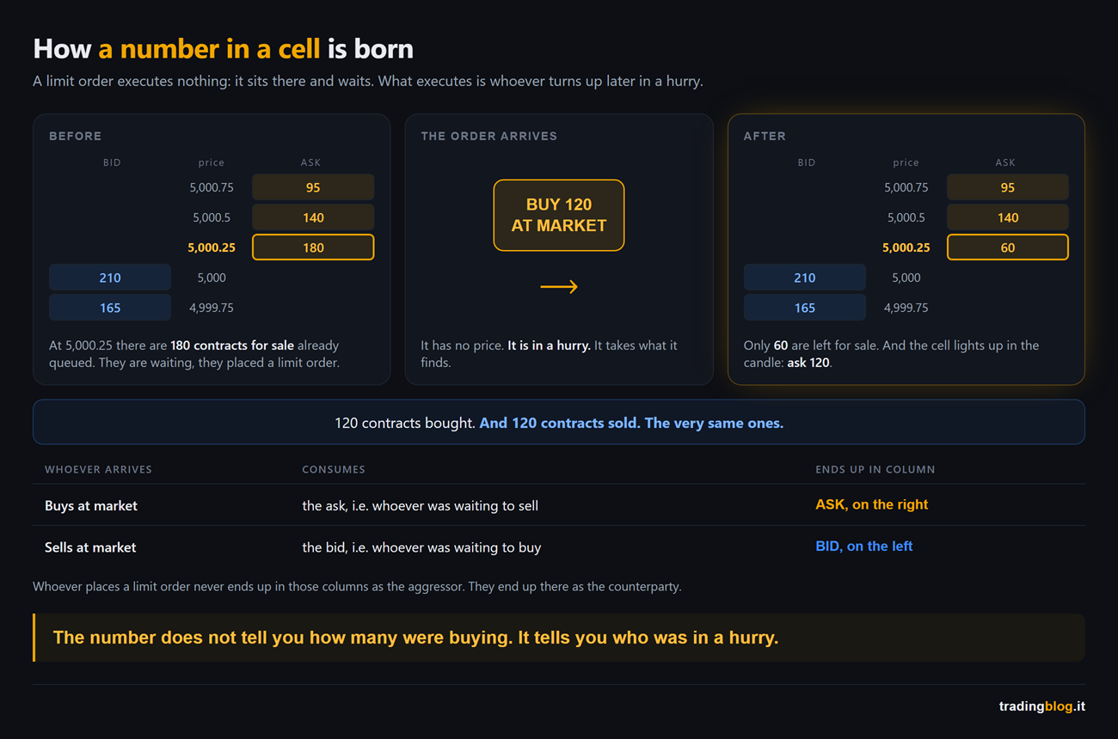Click the ask 140 cell in AFTER panel
Screen dimensions: 1118x739
pos(1007,217)
